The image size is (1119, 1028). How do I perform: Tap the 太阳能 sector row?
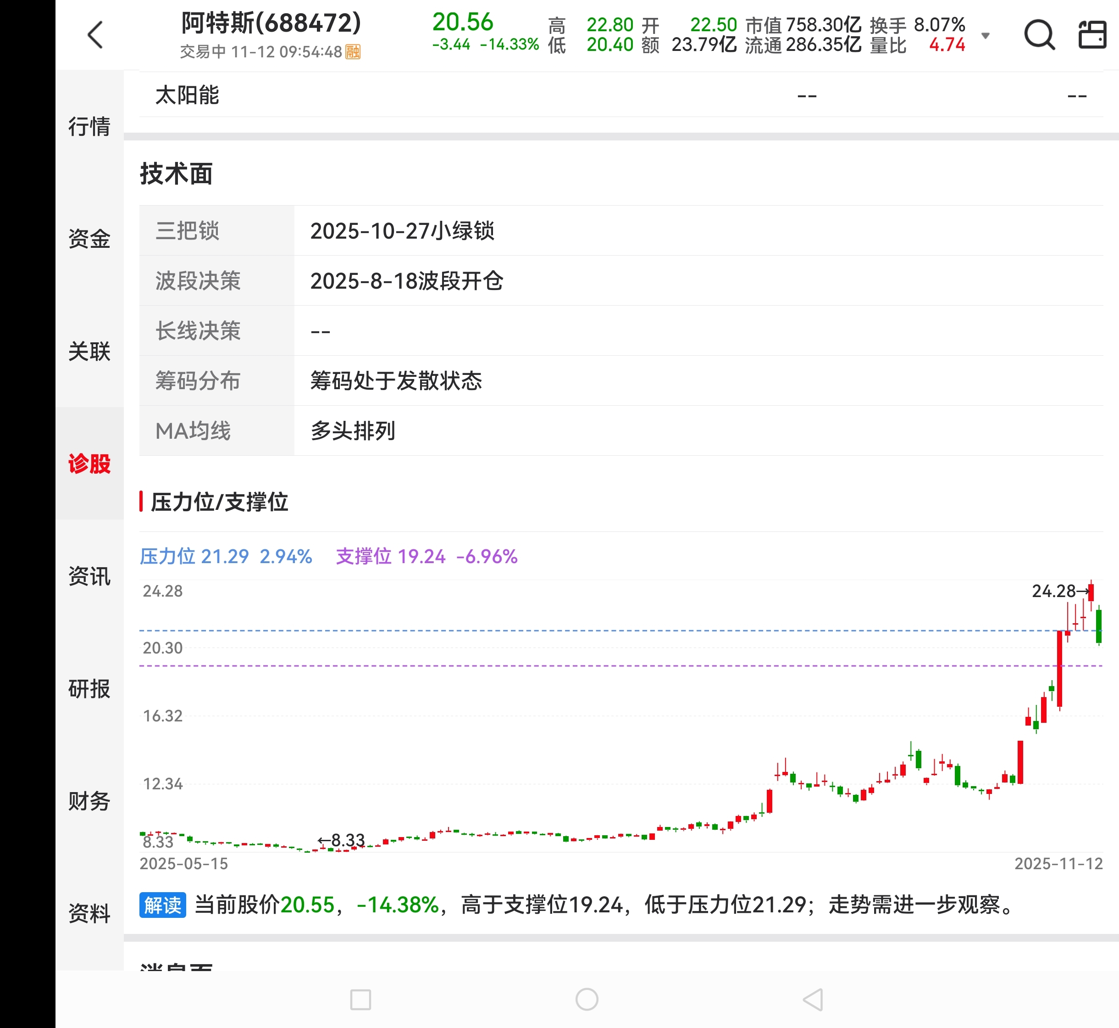pyautogui.click(x=187, y=95)
